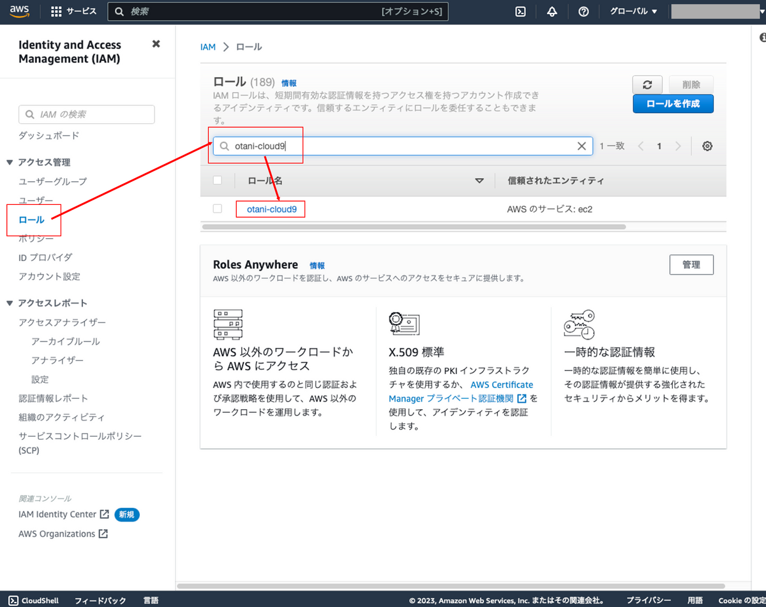Go to next page of roles

(x=678, y=146)
